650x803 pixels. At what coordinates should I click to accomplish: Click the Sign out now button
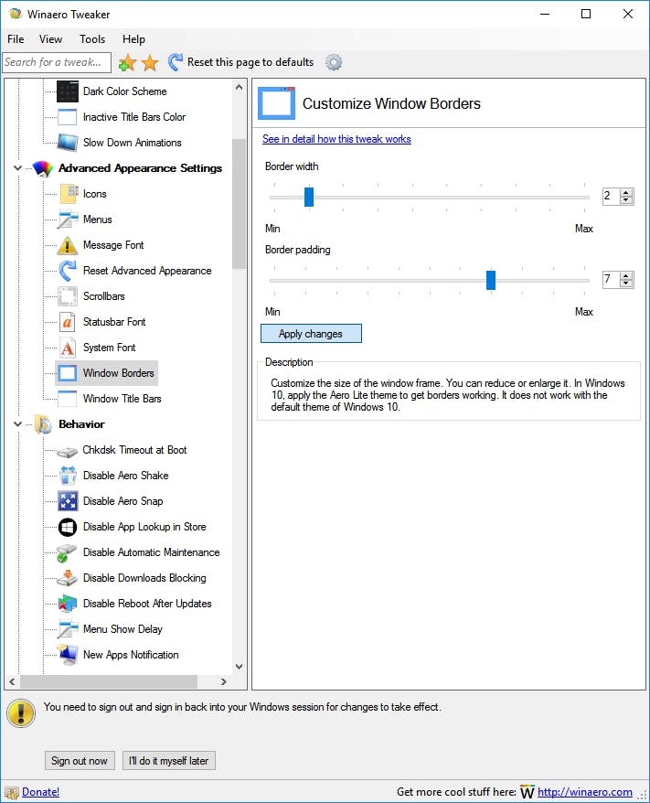tap(80, 761)
